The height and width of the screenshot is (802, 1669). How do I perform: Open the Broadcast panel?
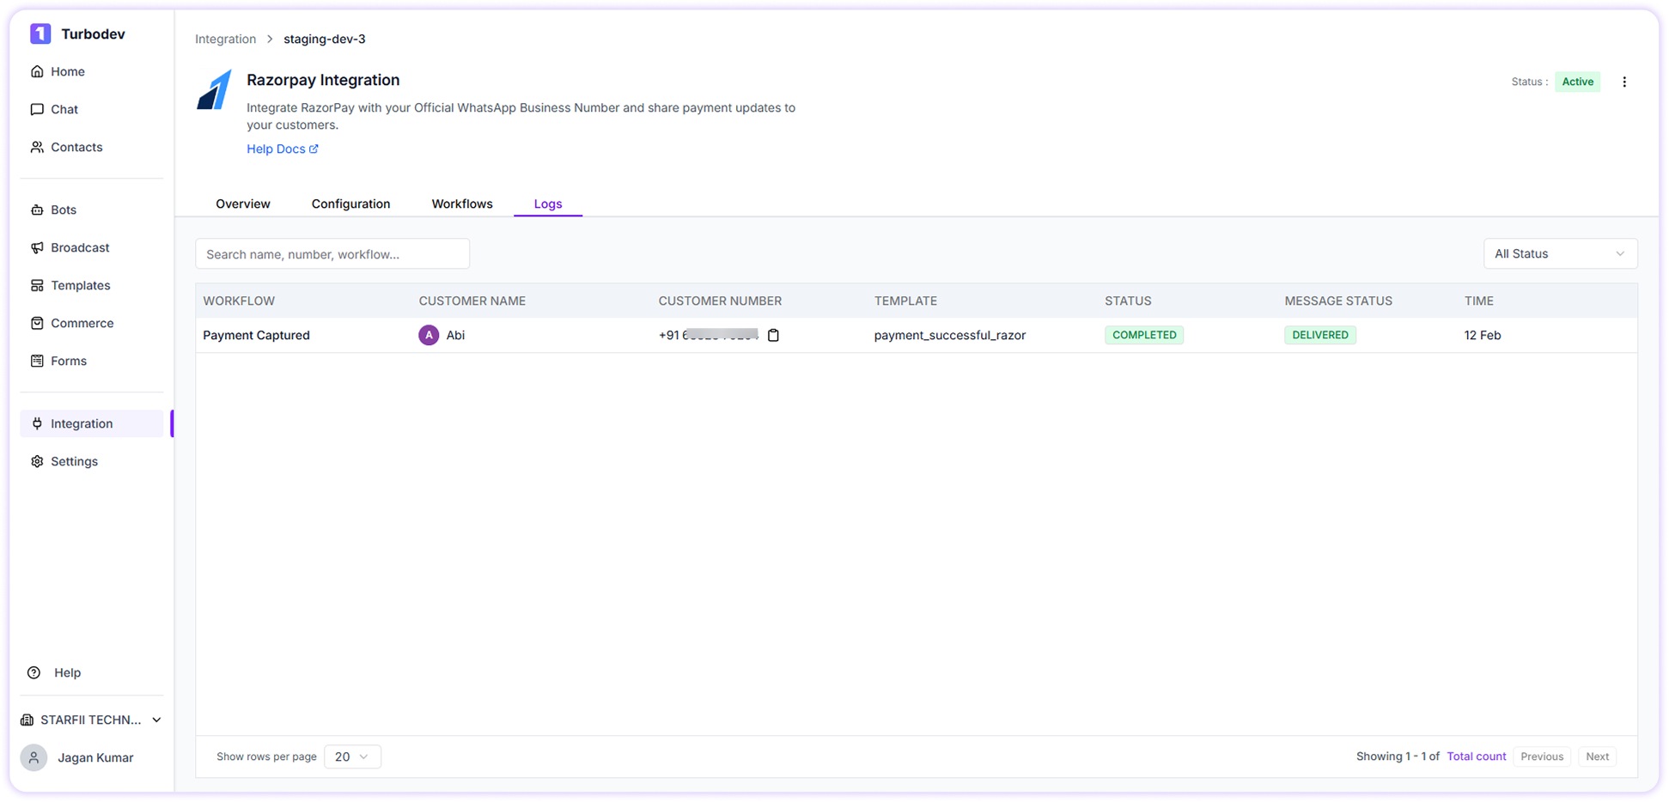[x=80, y=247]
